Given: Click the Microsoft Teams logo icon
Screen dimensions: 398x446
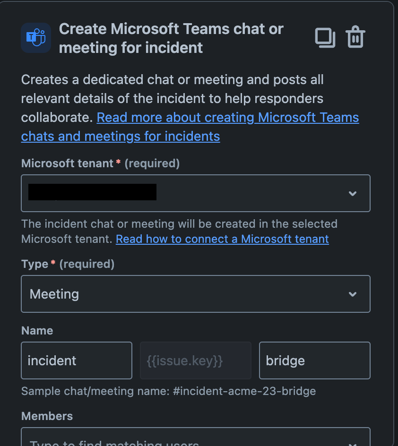Looking at the screenshot, I should click(x=36, y=38).
